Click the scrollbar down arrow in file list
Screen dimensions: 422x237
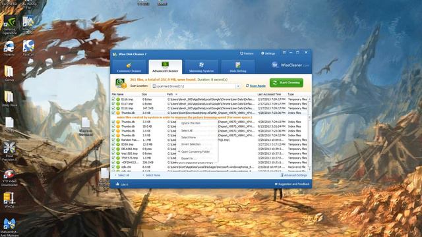(x=309, y=169)
